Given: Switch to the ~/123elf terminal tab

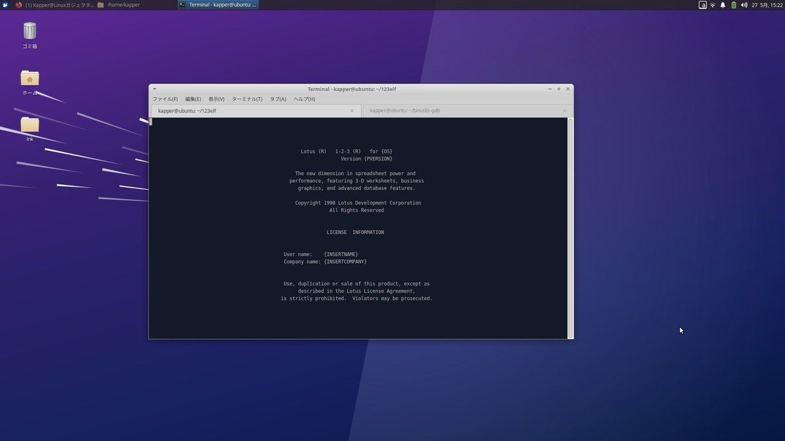Looking at the screenshot, I should (255, 111).
